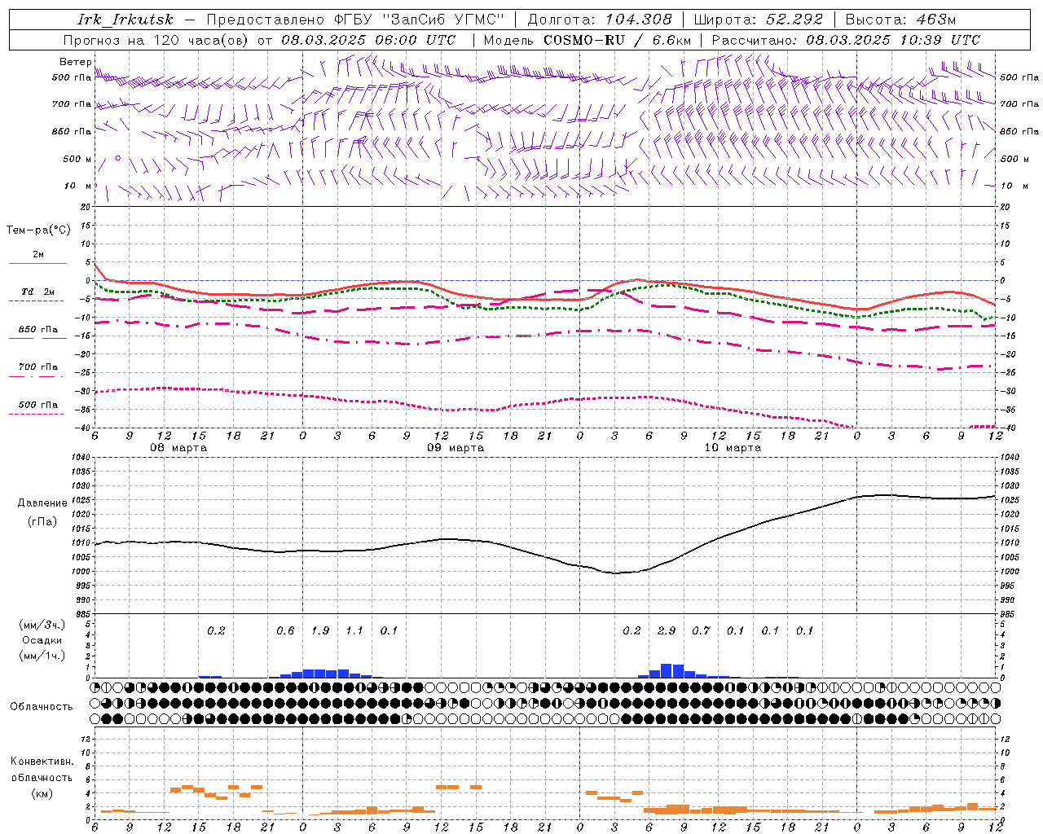Screen dimensions: 1043x834
Task: Select the Давление panel label
Action: [42, 503]
